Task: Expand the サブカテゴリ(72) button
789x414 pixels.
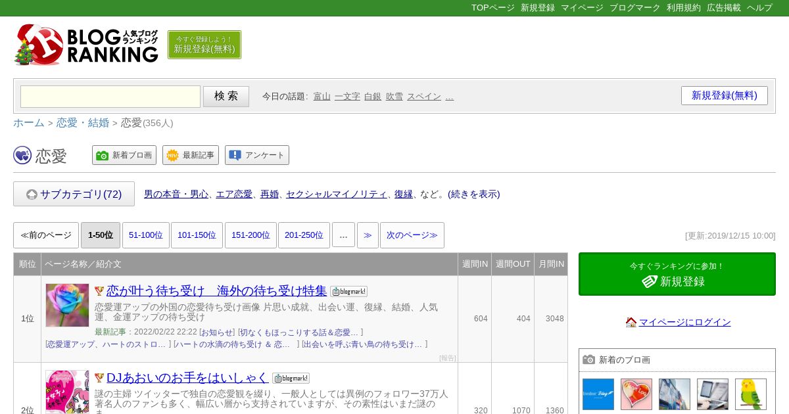Action: tap(74, 194)
